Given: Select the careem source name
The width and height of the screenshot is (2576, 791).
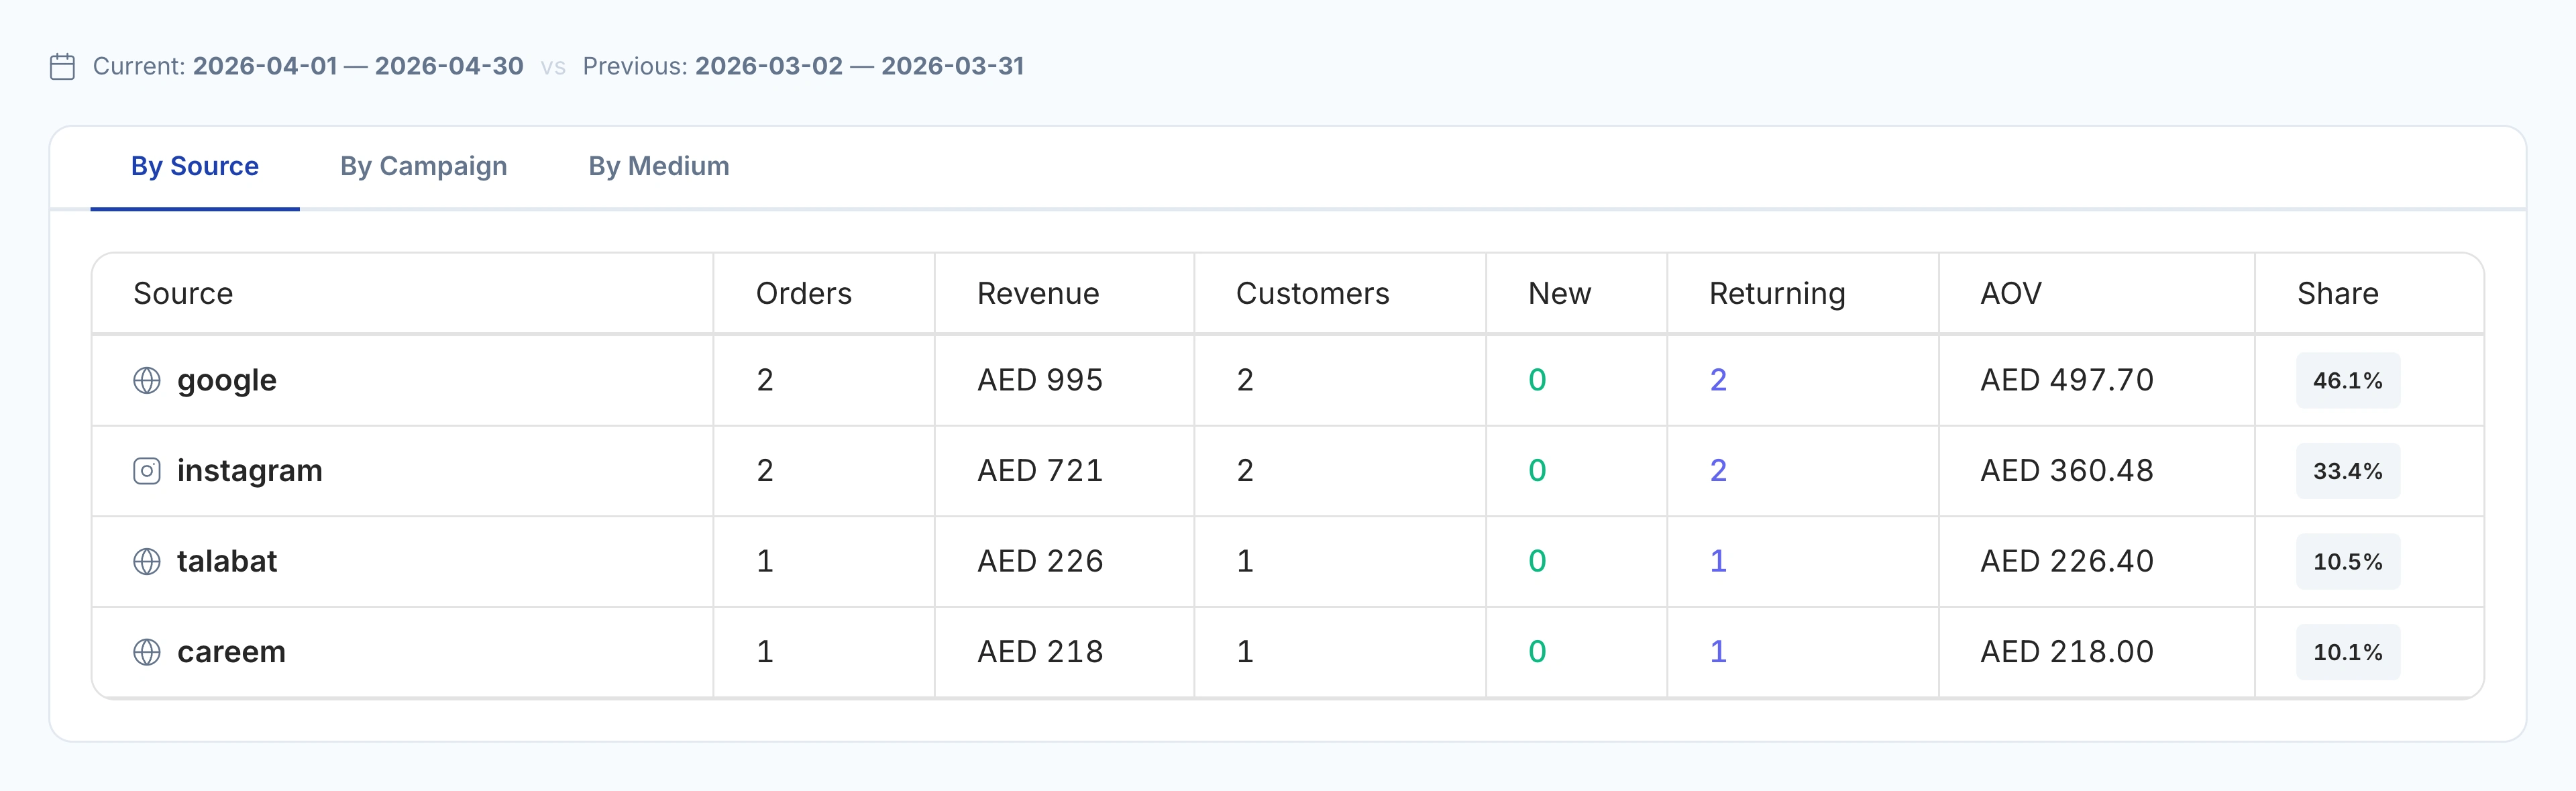Looking at the screenshot, I should [232, 652].
